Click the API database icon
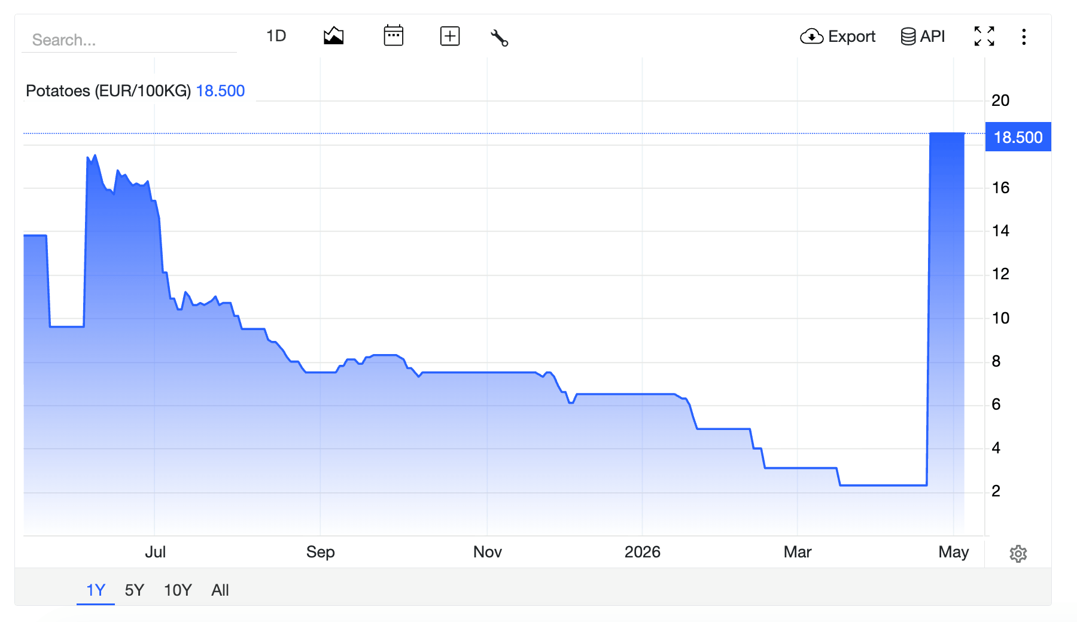Image resolution: width=1077 pixels, height=622 pixels. (908, 36)
